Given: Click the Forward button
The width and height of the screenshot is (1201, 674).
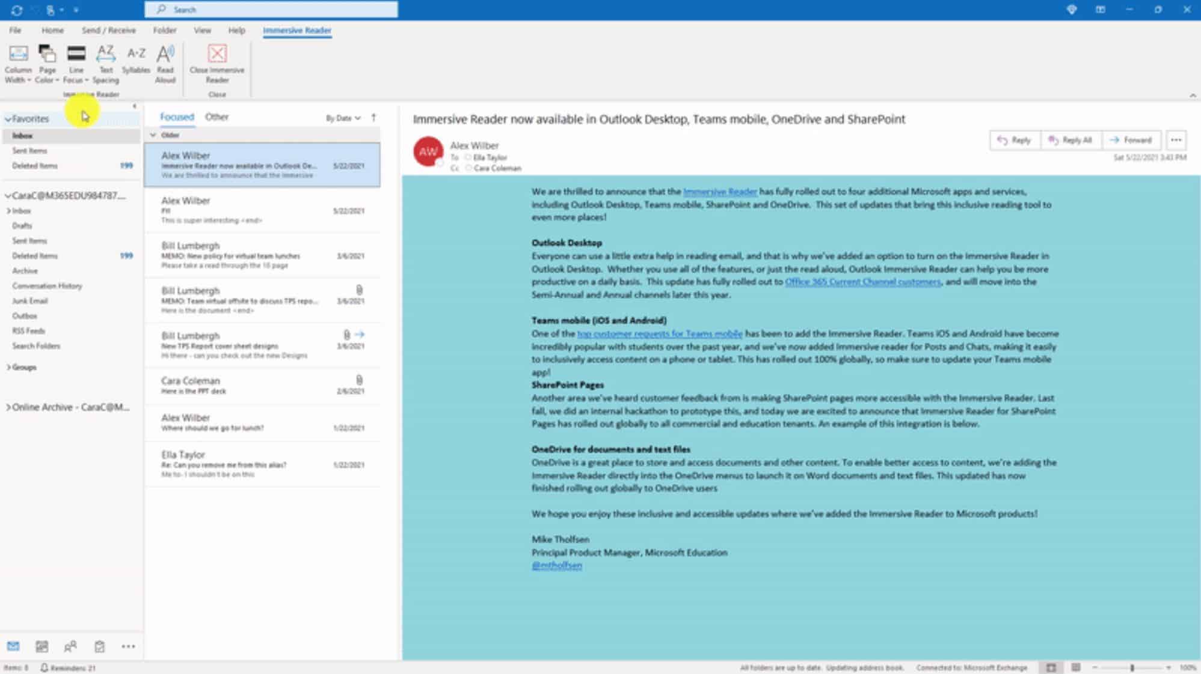Looking at the screenshot, I should point(1131,140).
